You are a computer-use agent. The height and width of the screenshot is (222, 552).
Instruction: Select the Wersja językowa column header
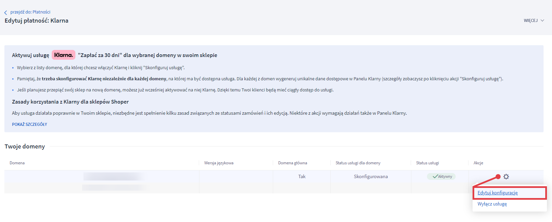point(219,163)
